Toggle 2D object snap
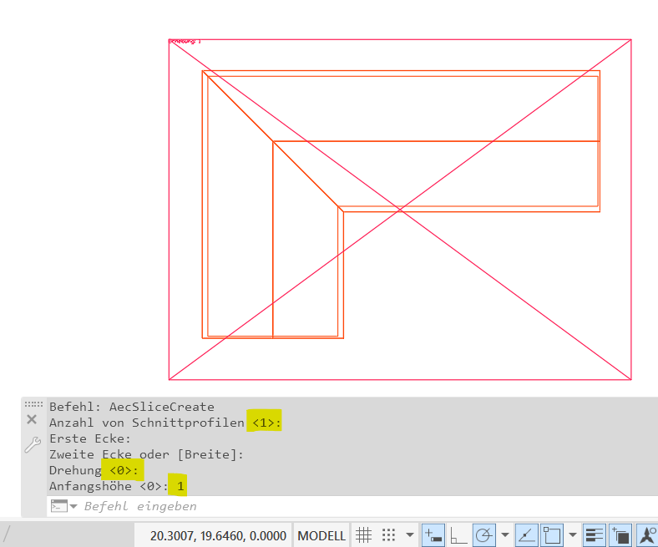 coord(552,535)
